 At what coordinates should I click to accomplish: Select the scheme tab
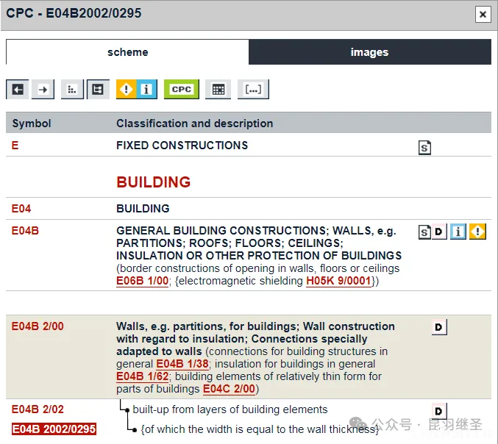coord(127,52)
